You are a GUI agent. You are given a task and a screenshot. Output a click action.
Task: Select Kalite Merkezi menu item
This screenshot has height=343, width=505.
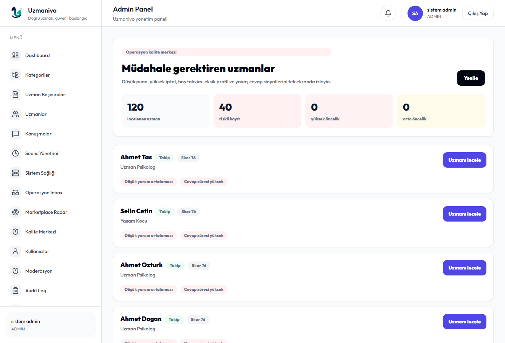tap(50, 232)
